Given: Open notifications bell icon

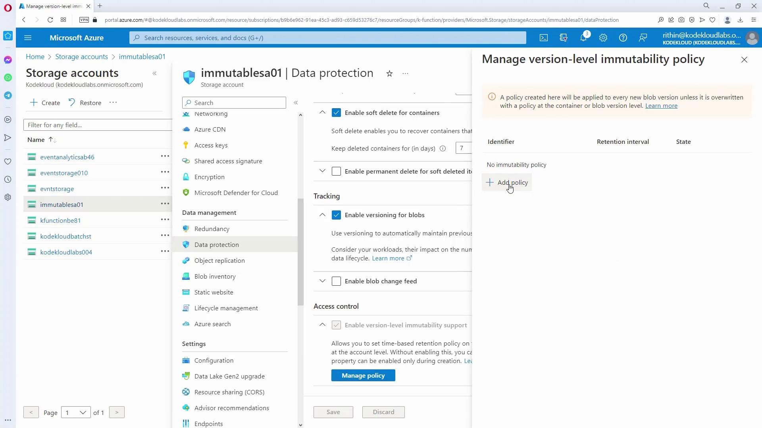Looking at the screenshot, I should pyautogui.click(x=583, y=38).
